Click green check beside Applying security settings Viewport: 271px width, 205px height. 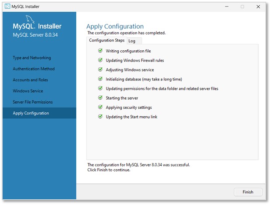tap(100, 108)
